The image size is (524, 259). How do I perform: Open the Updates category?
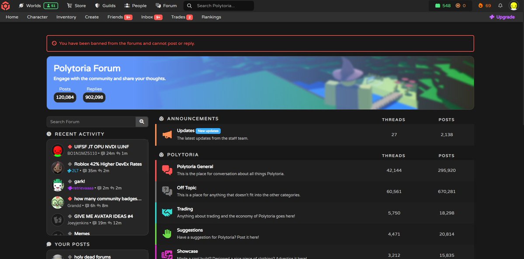(x=185, y=131)
